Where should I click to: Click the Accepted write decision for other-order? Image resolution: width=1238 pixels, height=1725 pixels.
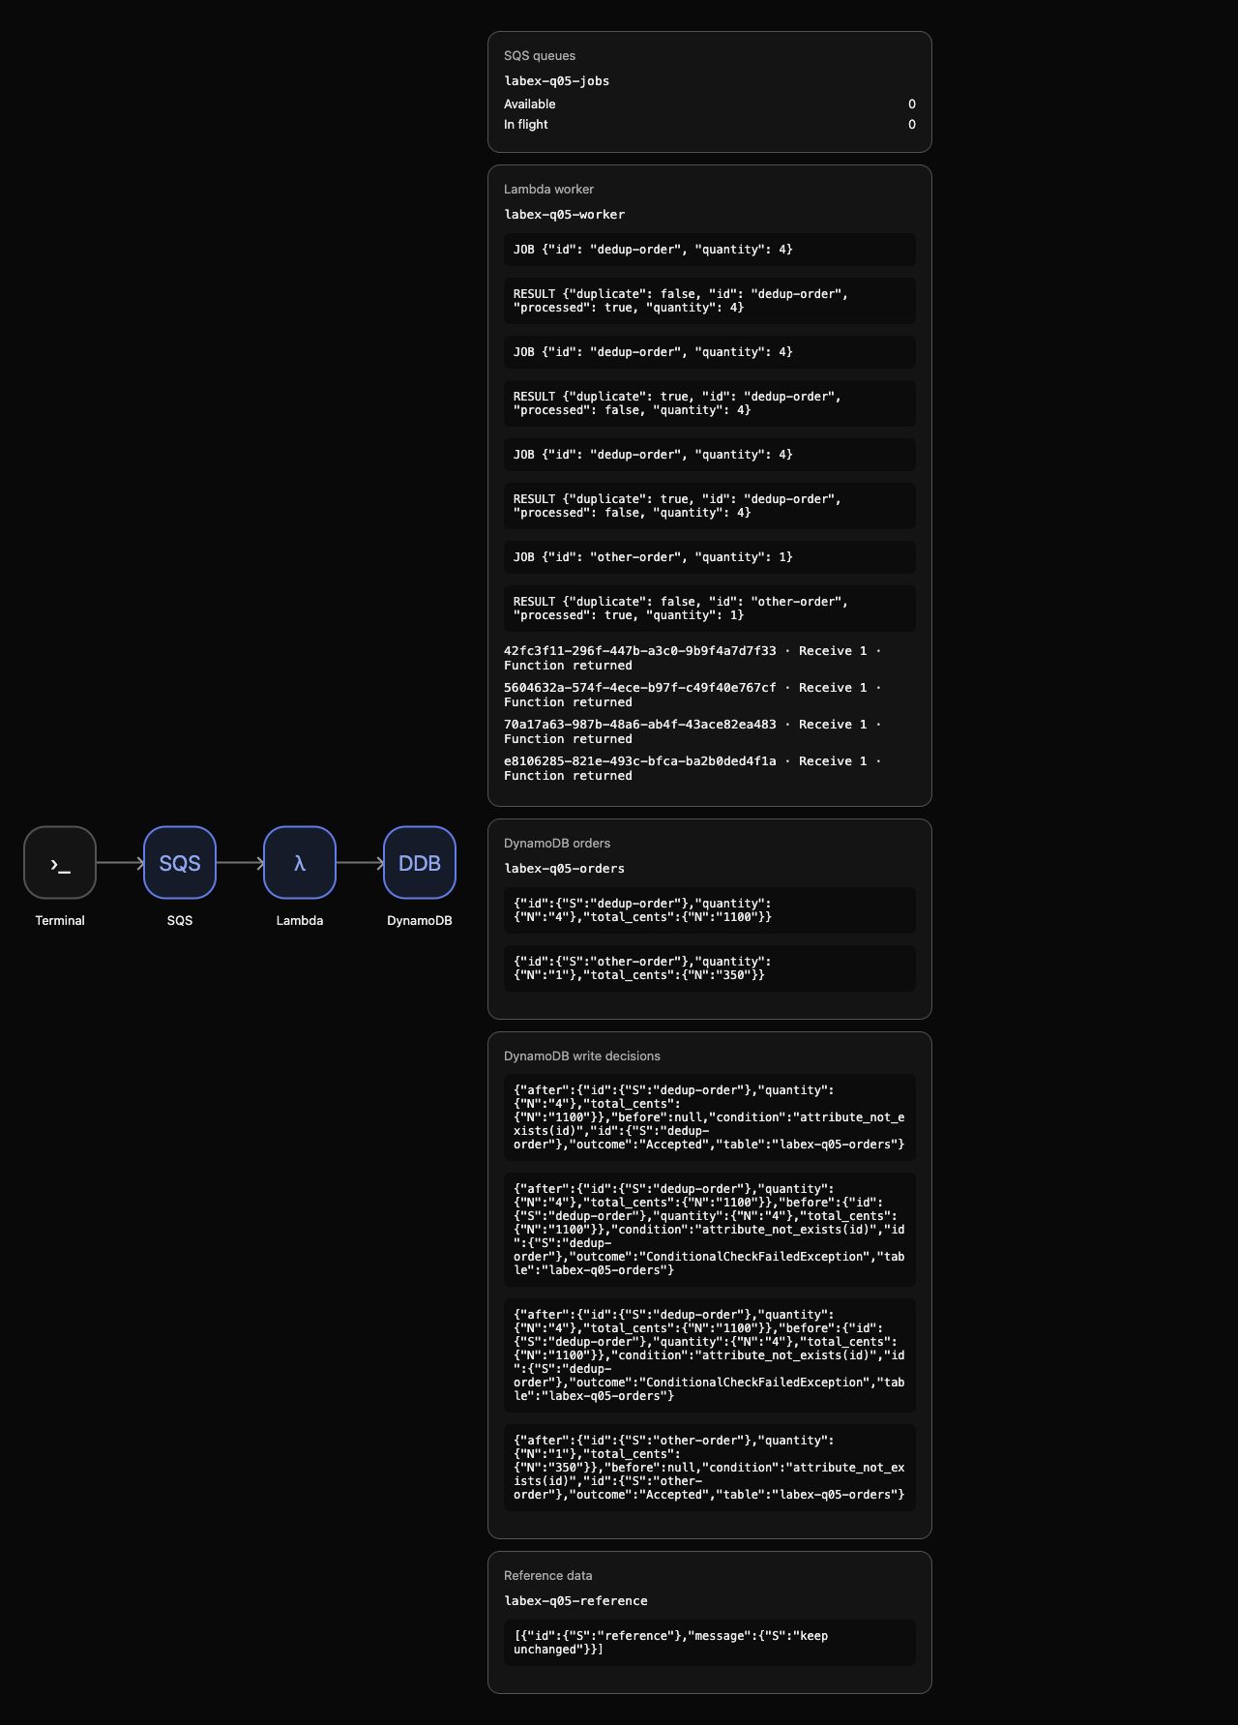(x=710, y=1468)
